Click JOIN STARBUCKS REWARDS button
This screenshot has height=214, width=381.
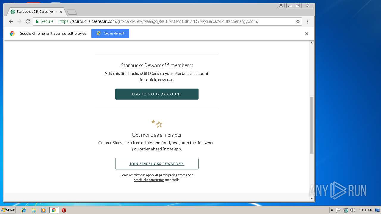tap(157, 163)
